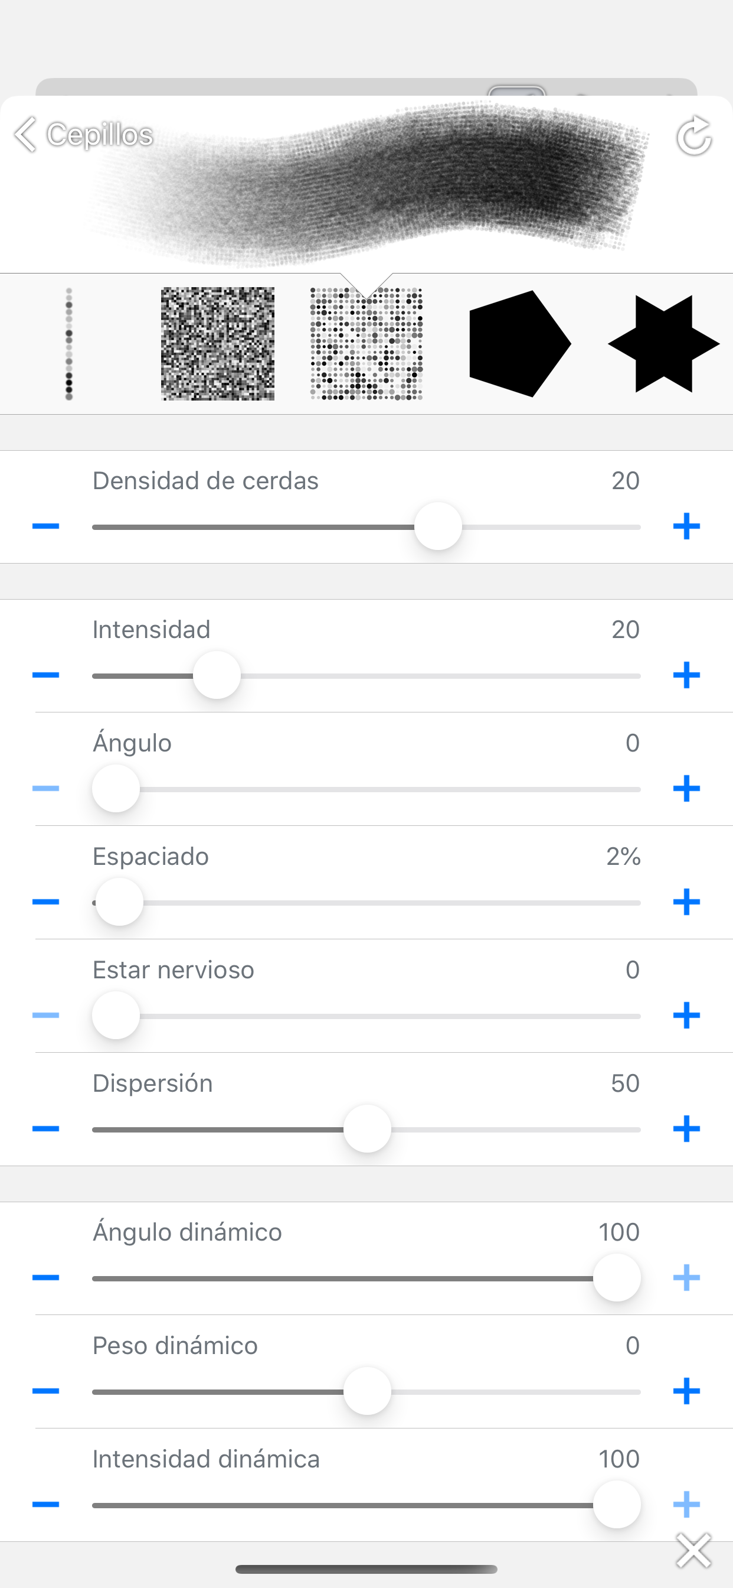
Task: Reduce Espaciado with the minus icon
Action: pyautogui.click(x=45, y=902)
